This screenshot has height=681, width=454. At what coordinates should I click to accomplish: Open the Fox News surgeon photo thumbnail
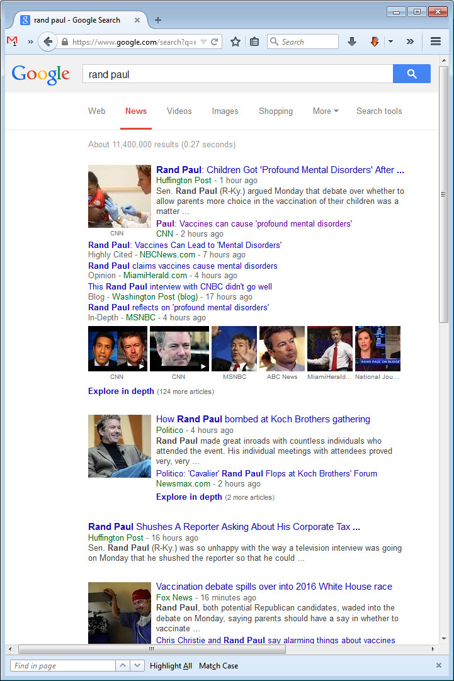click(120, 613)
